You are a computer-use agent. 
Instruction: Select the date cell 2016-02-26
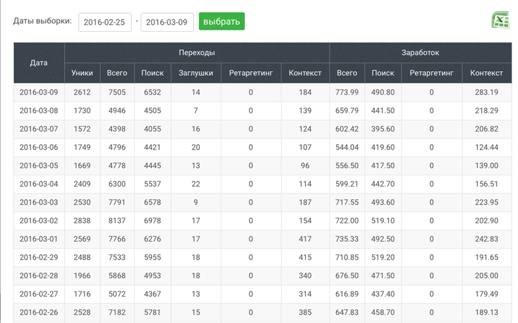coord(39,312)
